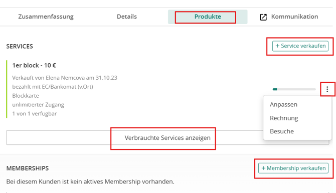Select Rechnung in the dropdown menu
Viewport: 336px width, 193px height.
284,118
